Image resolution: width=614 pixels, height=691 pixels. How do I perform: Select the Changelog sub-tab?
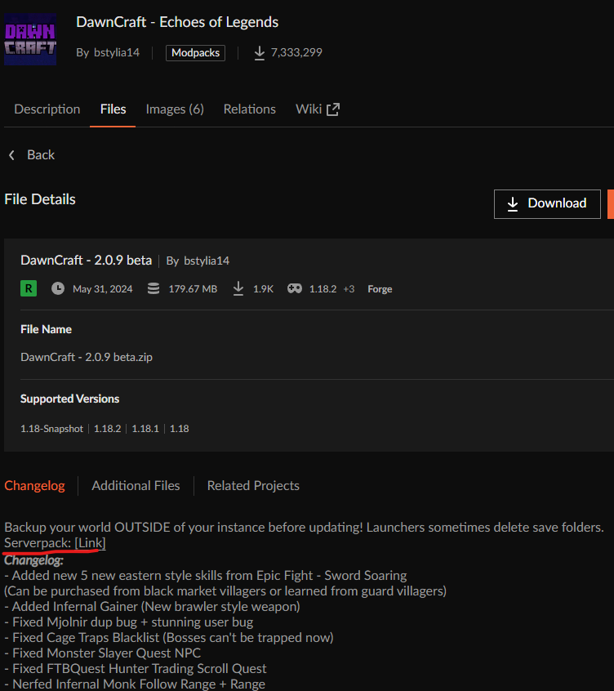35,486
